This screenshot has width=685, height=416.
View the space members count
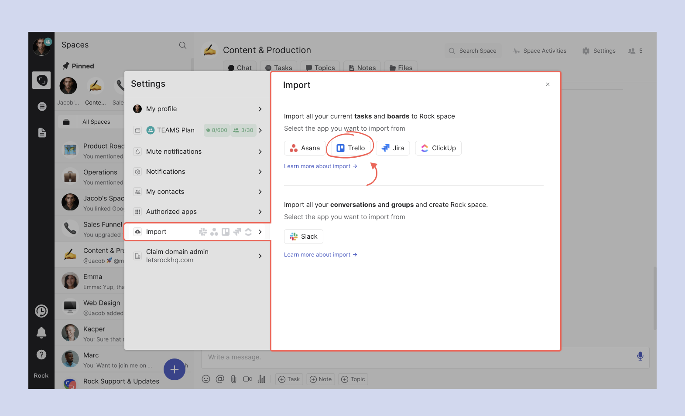pyautogui.click(x=635, y=51)
